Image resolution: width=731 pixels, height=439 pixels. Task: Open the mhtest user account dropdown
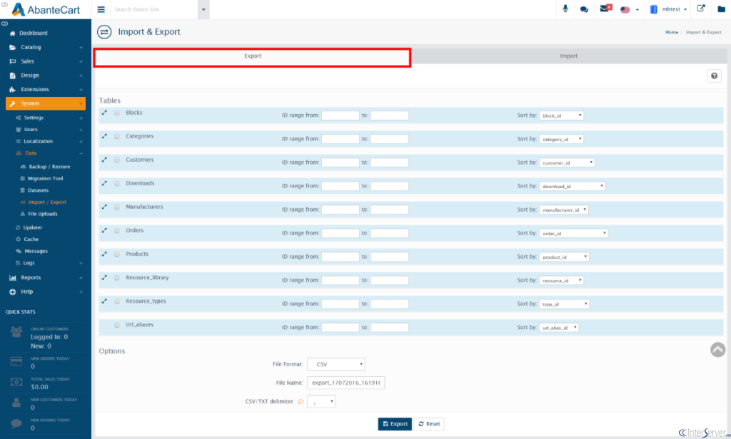click(x=668, y=9)
